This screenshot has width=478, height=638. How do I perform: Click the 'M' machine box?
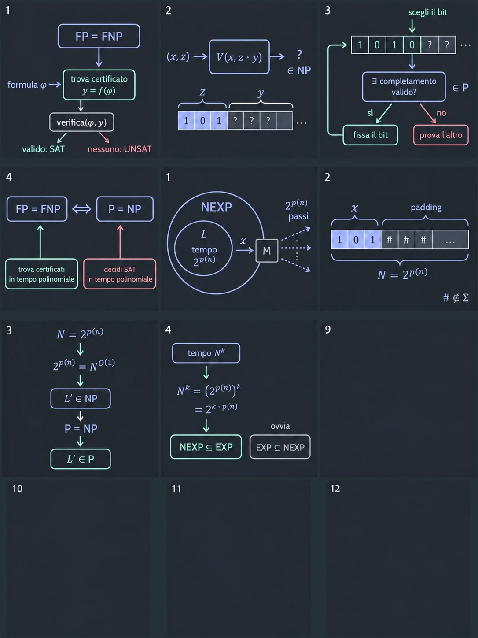click(x=267, y=251)
